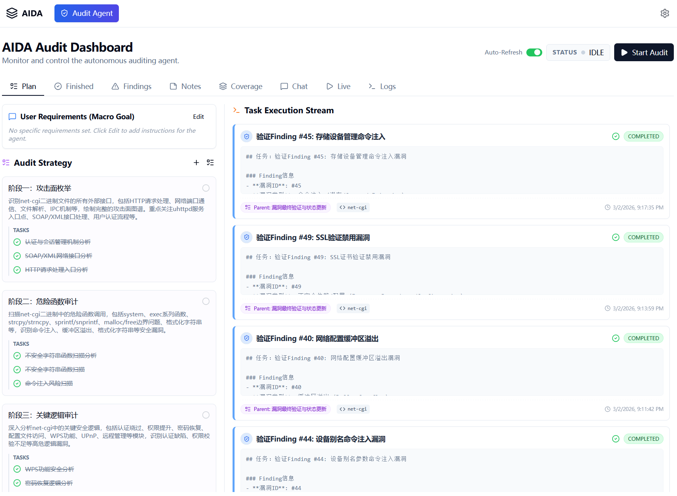Viewport: 677px width, 496px height.
Task: Click the completed checkmark icon for Finding #45
Action: coord(616,136)
